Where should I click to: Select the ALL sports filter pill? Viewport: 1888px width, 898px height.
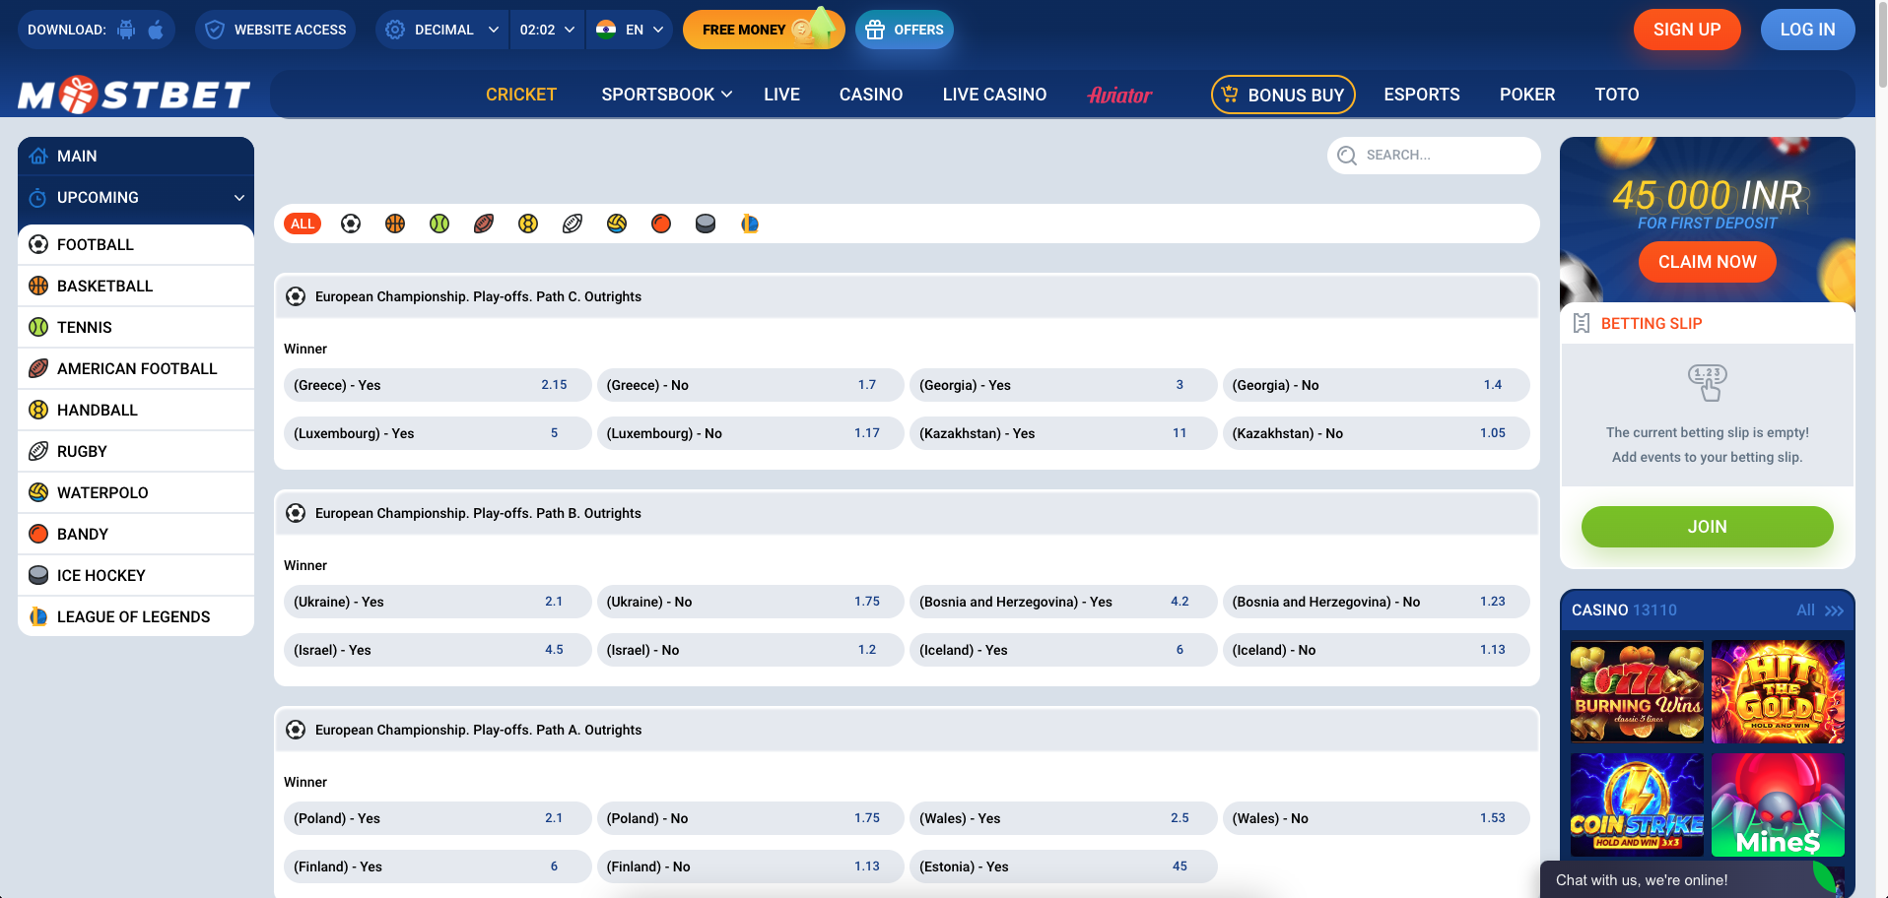click(x=303, y=224)
